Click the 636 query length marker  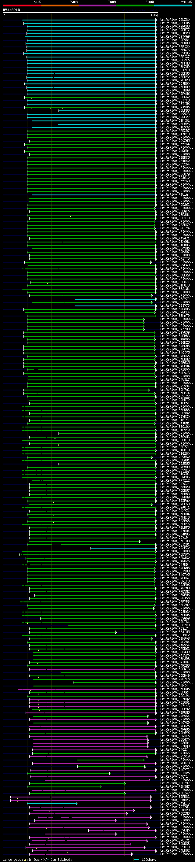154,15
